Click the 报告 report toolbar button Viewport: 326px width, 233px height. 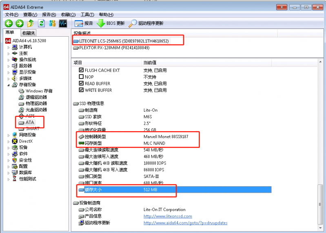[84, 24]
